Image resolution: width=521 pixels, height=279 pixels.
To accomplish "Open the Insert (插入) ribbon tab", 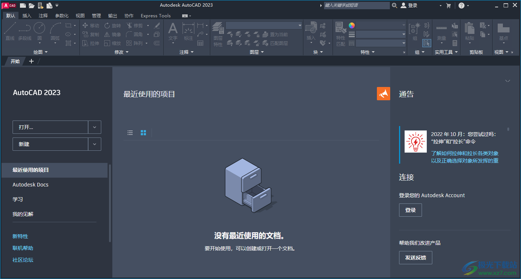I will 27,16.
